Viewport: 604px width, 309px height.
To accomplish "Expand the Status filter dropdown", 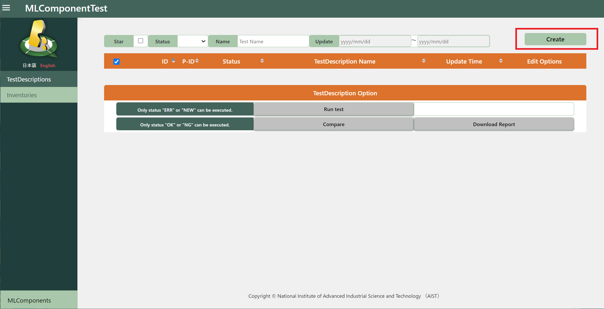I will pos(193,41).
